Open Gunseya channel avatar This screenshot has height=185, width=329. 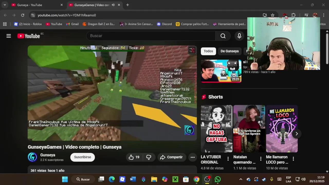pos(32,157)
